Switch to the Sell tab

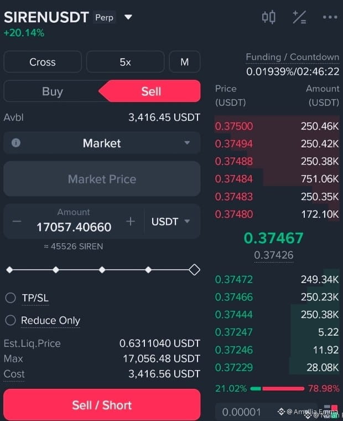coord(151,91)
